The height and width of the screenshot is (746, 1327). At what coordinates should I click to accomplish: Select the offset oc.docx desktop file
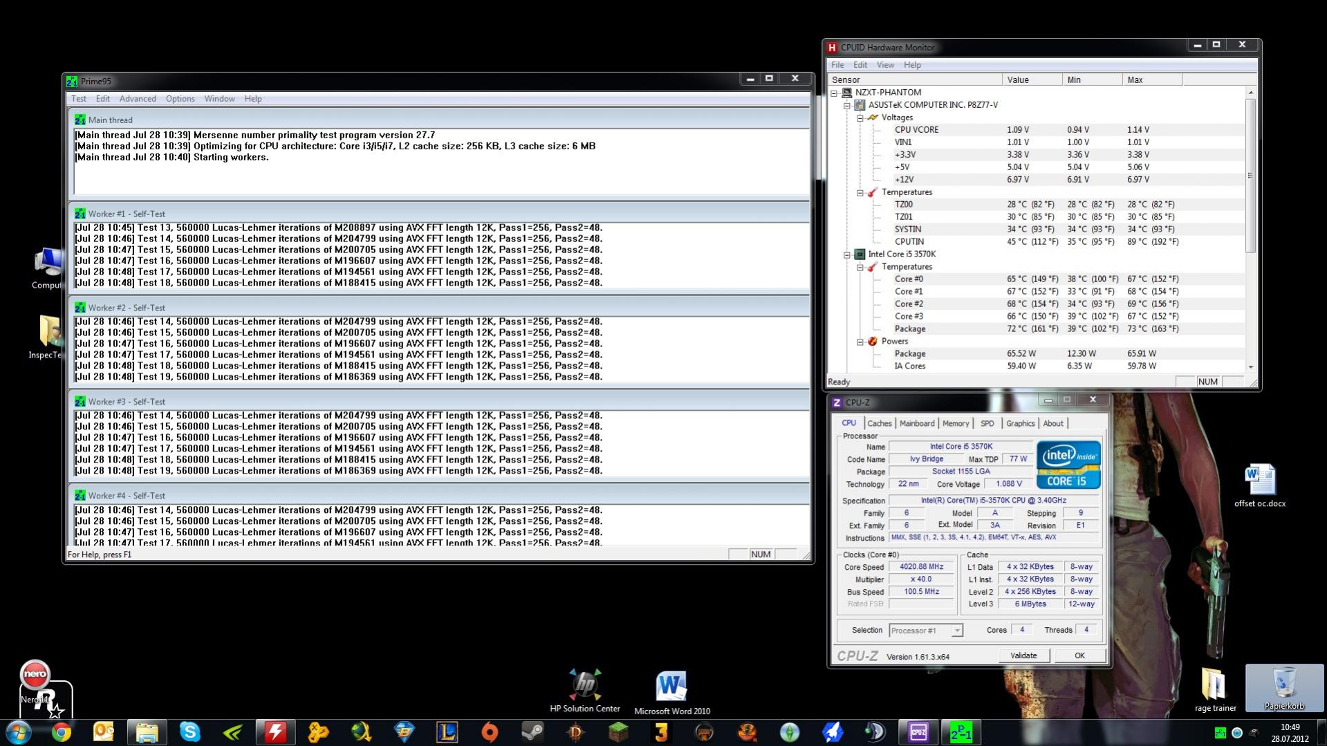[1260, 486]
